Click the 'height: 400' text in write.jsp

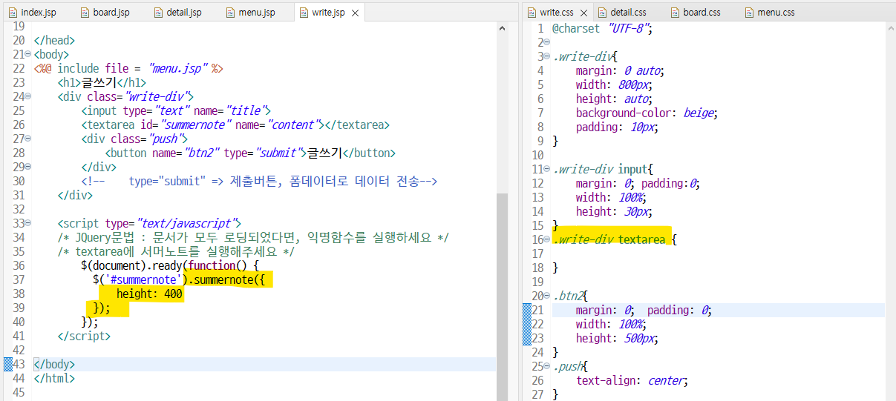(x=149, y=294)
